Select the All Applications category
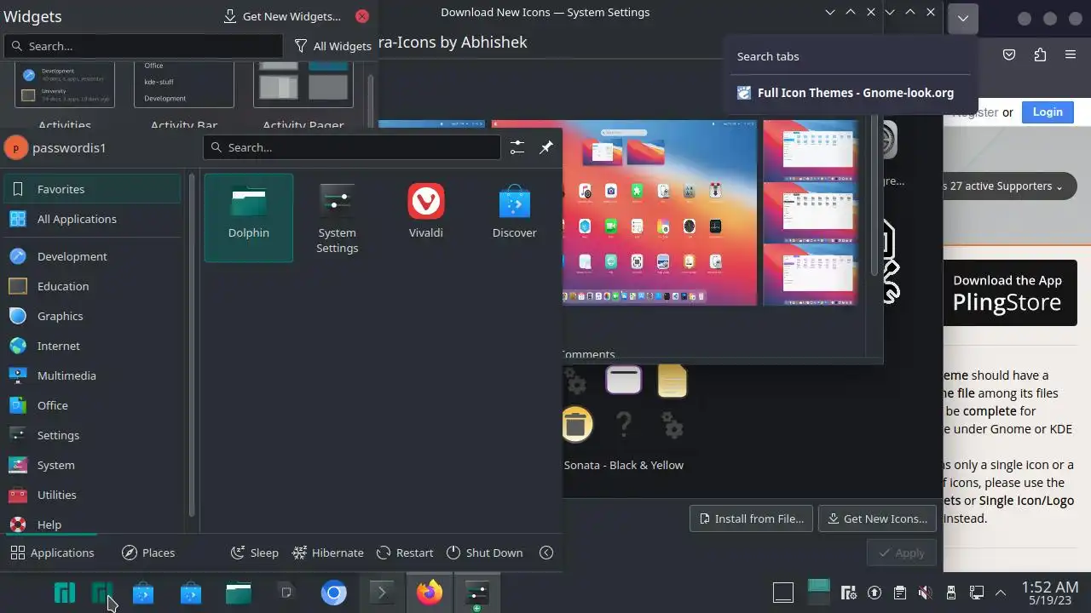This screenshot has width=1091, height=613. pyautogui.click(x=92, y=219)
